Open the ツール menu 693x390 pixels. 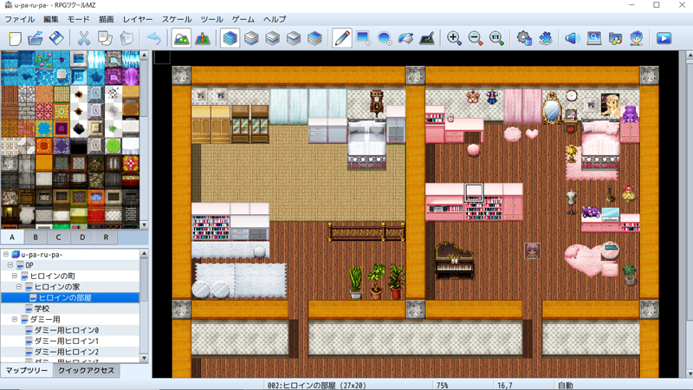click(x=211, y=19)
